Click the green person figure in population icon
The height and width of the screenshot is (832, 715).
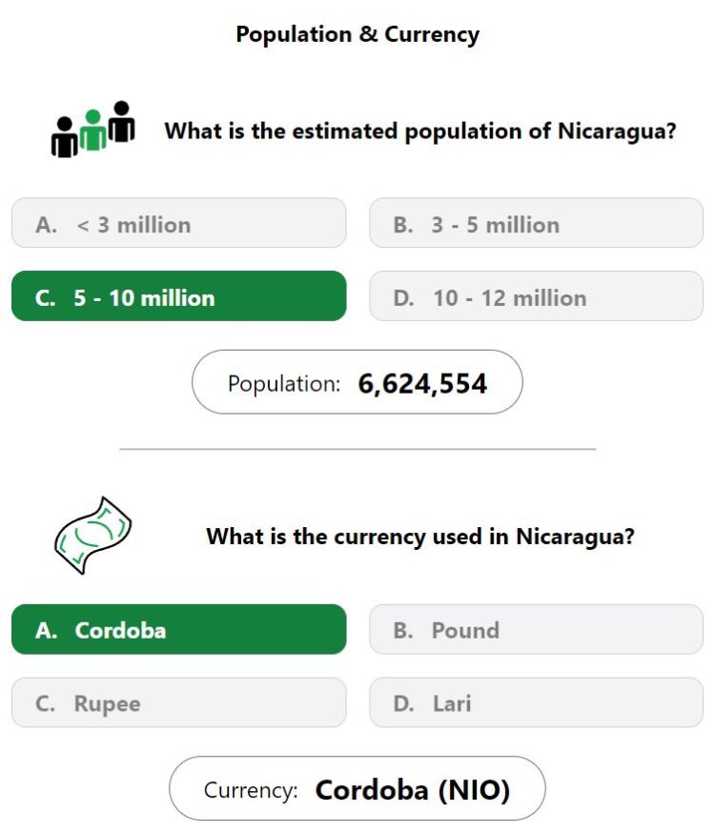(x=92, y=130)
